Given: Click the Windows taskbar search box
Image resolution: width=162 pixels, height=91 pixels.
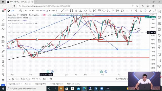Looking at the screenshot, I should pos(26,88).
